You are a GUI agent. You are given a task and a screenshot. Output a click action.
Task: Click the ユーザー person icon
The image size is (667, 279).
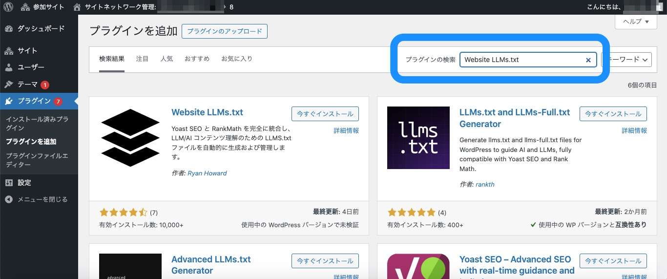pos(9,67)
